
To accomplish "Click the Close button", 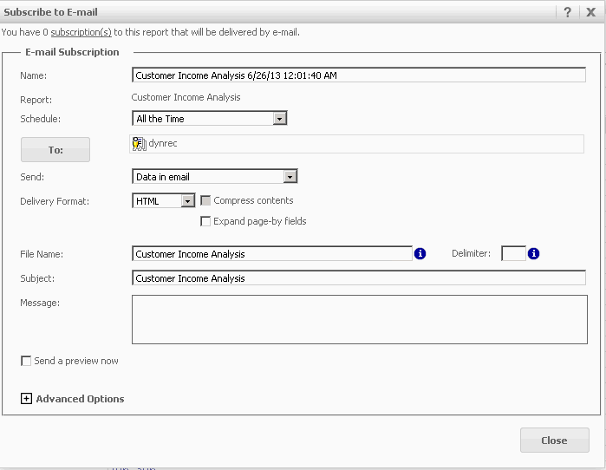I will [554, 440].
